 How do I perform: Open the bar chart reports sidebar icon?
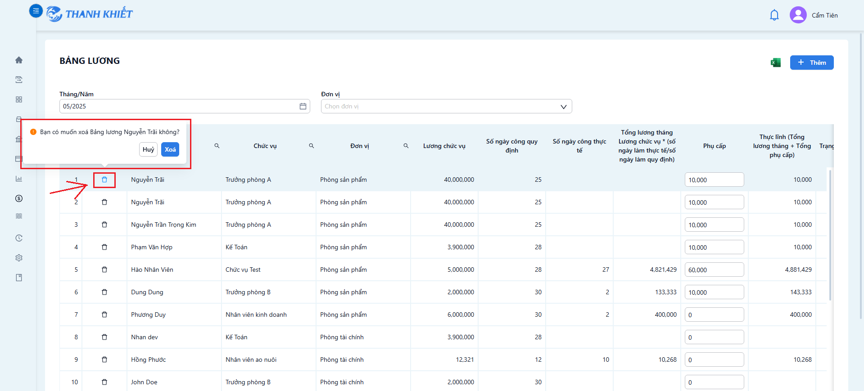(x=19, y=179)
